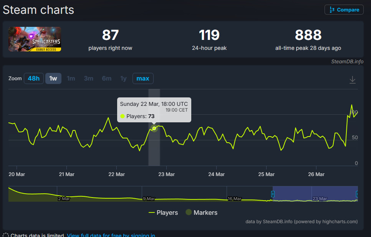Click the highlighted 22 Mar data point
The image size is (371, 237).
154,128
